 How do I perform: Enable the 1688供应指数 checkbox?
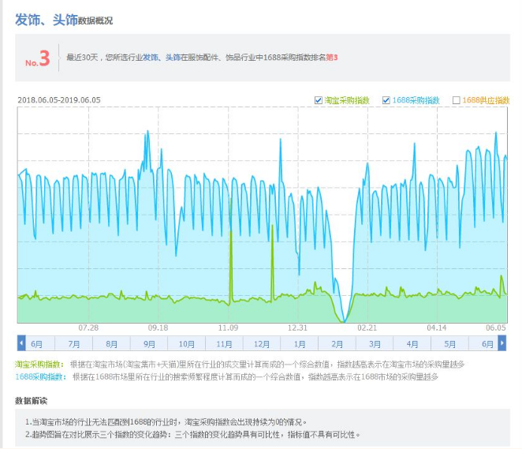pos(456,100)
